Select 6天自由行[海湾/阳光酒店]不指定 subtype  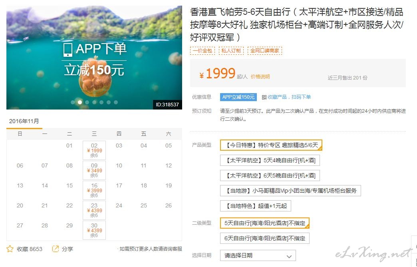pos(264,238)
